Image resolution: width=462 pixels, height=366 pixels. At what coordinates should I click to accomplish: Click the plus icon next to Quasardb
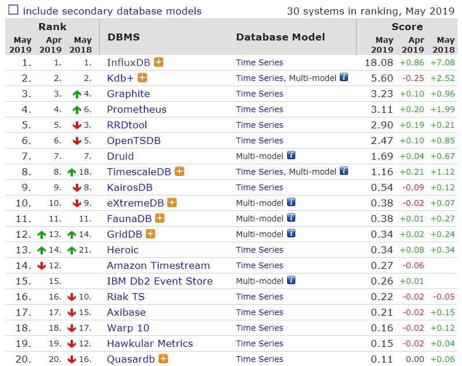(163, 359)
